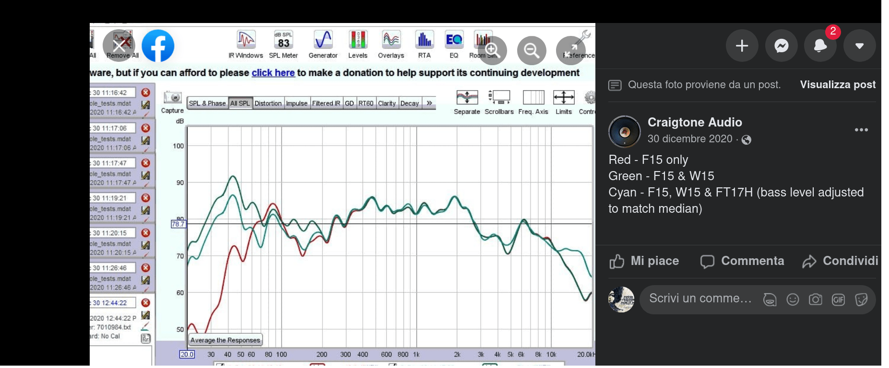Screen dimensions: 889x368
Task: Switch to the Distortion tab
Action: [268, 103]
